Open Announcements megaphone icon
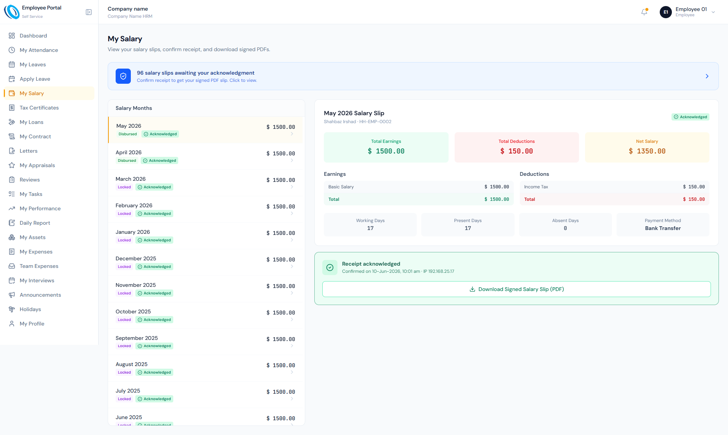 (12, 295)
